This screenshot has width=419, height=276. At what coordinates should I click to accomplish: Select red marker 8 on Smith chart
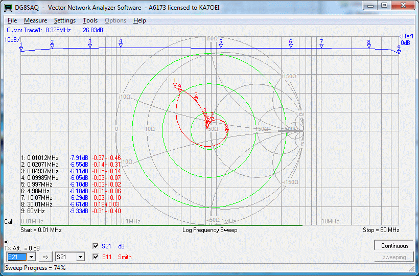pos(226,128)
